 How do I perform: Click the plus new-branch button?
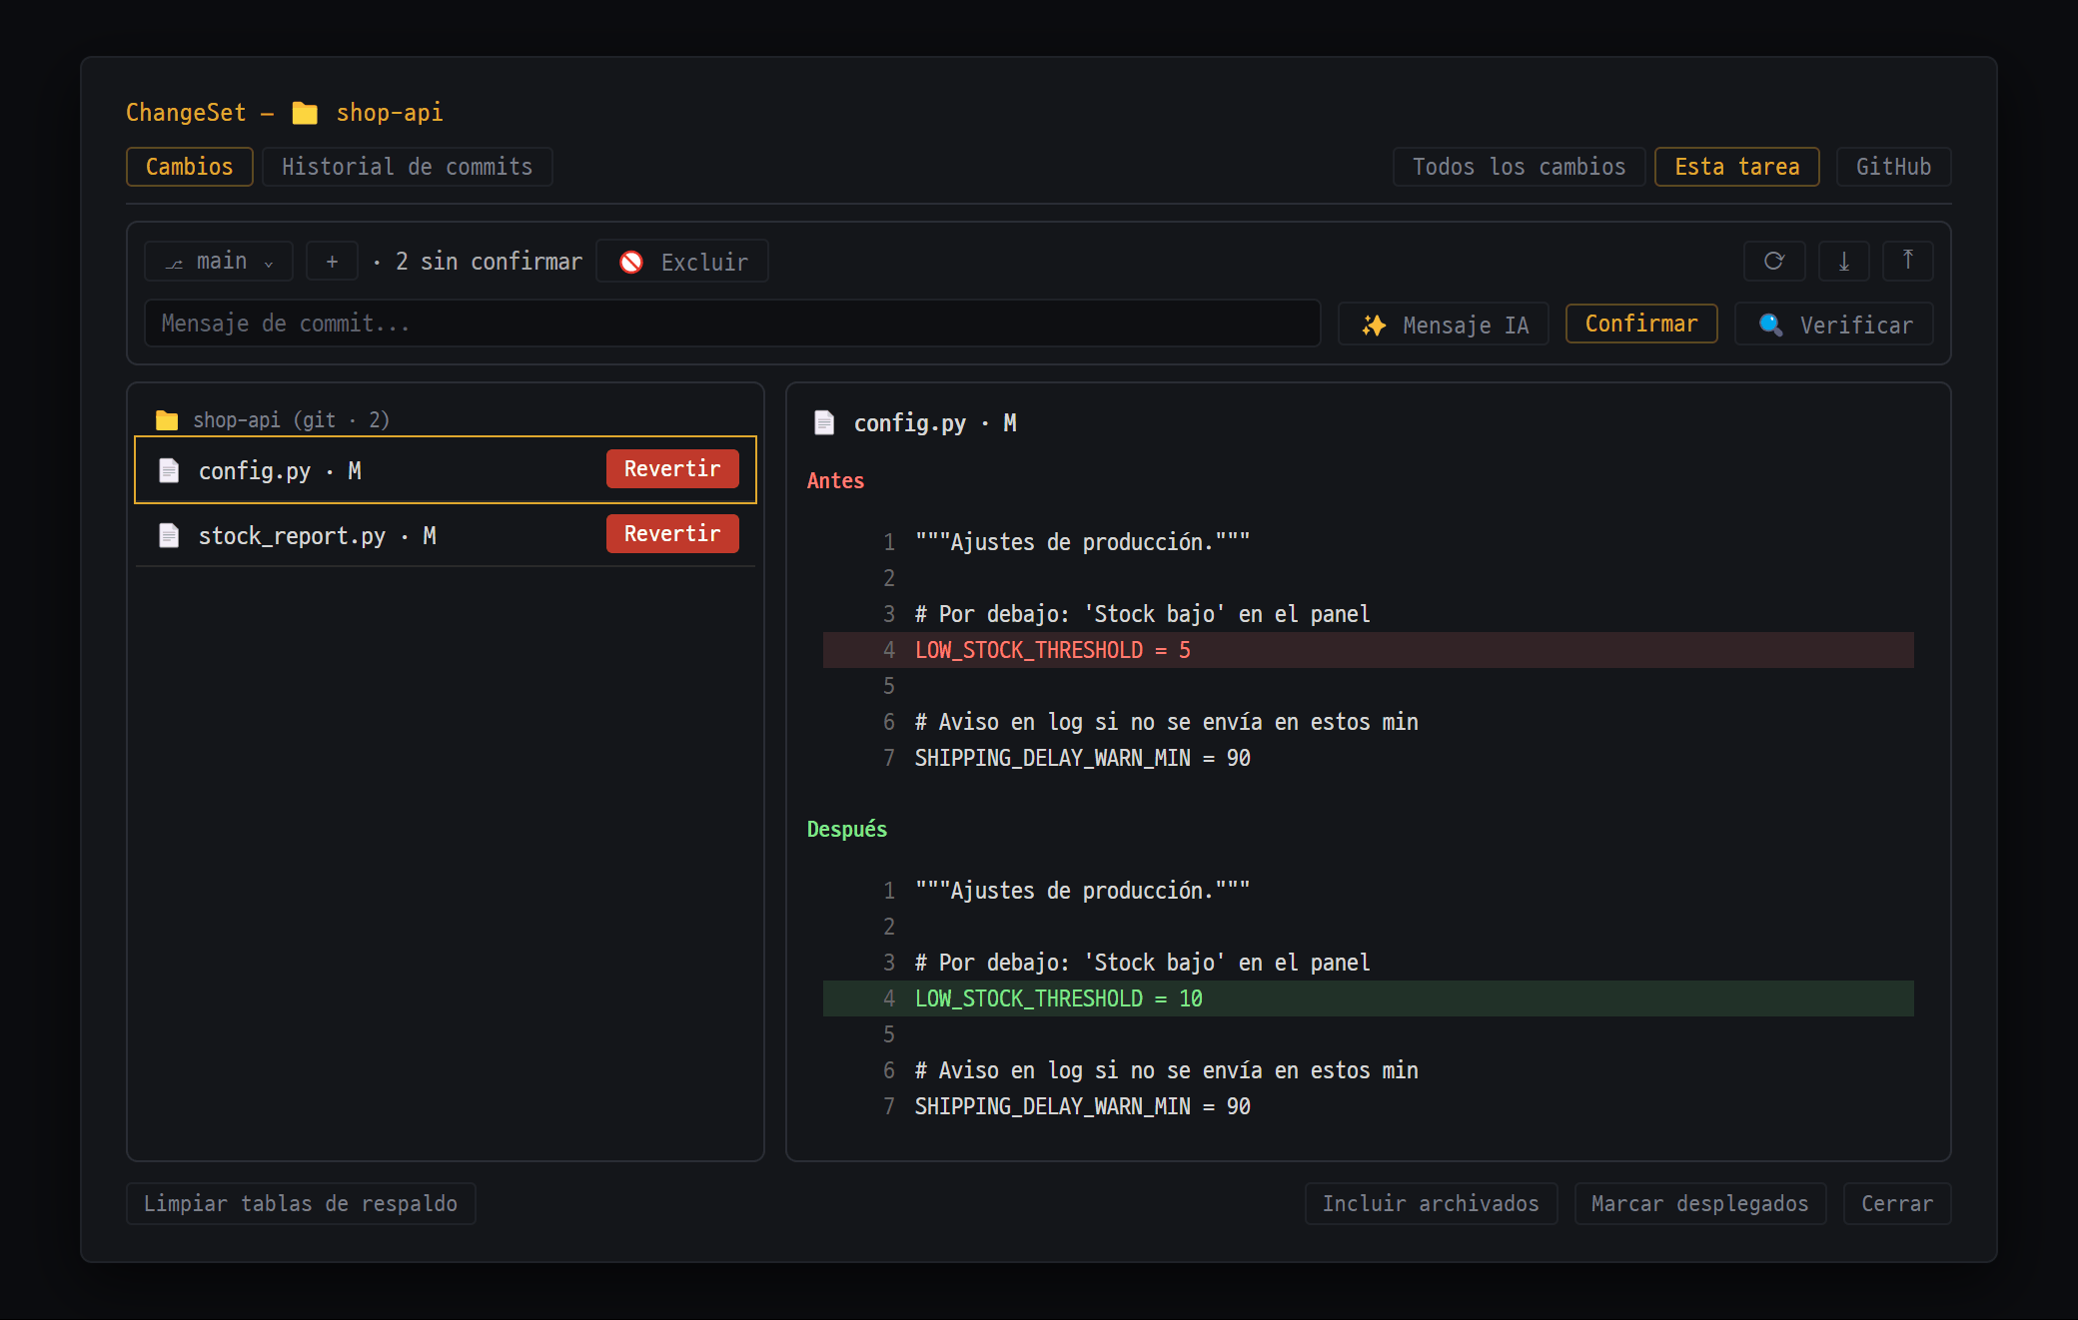(x=332, y=261)
